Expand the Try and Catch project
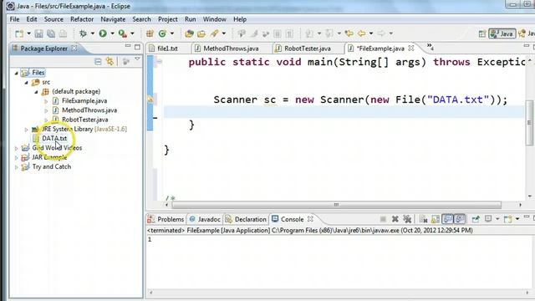 17,167
